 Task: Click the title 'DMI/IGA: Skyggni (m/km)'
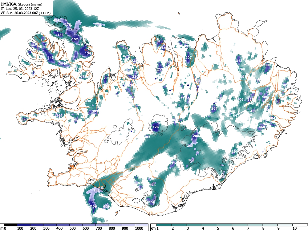(x=22, y=4)
